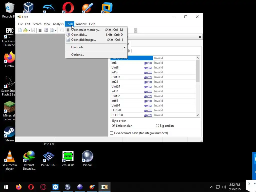This screenshot has width=256, height=192.
Task: Click the go to link for UInt24
Action: (148, 86)
